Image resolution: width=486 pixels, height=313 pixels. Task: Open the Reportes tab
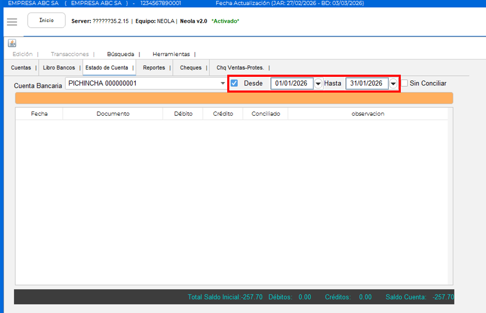154,68
